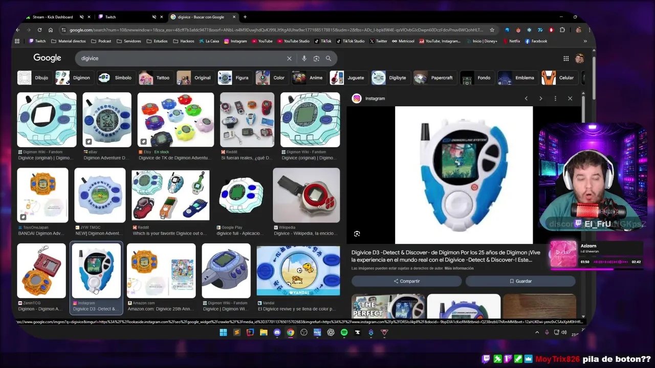Filter images by Tattoo chip
The height and width of the screenshot is (368, 655).
155,78
